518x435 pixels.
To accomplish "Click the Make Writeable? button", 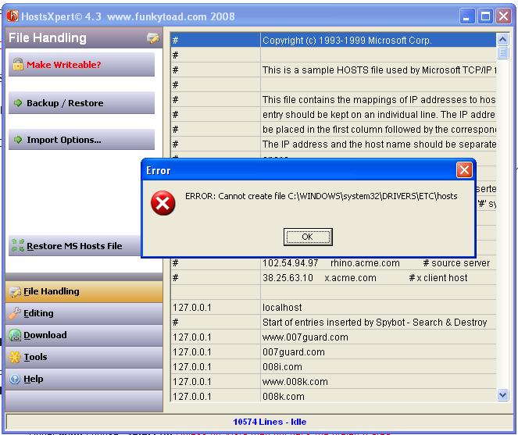I will [81, 64].
